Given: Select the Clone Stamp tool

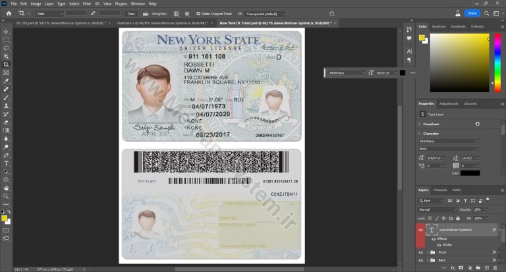Looking at the screenshot, I should tap(6, 106).
